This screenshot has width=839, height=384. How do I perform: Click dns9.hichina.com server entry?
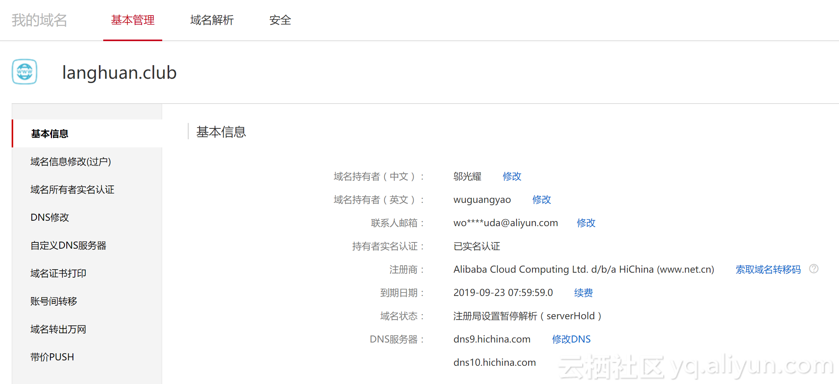pyautogui.click(x=492, y=339)
